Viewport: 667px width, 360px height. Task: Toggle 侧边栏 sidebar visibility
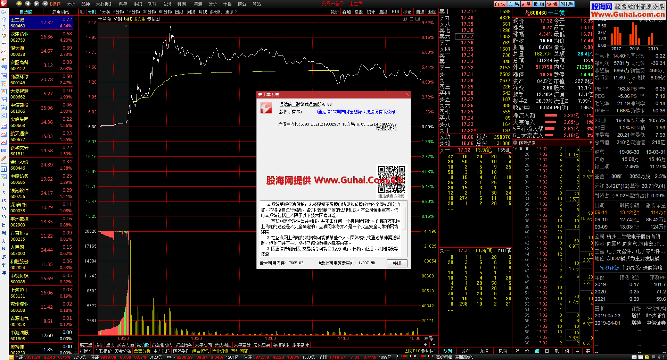click(429, 351)
